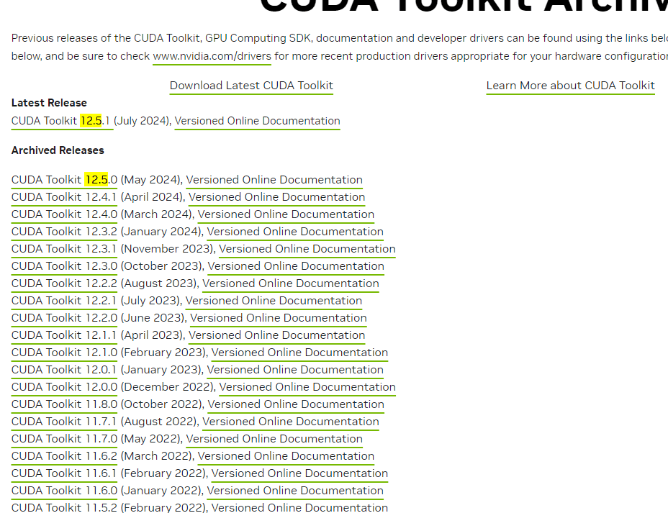
Task: Open Versioned Online Documentation for 12.1.0
Action: point(300,352)
